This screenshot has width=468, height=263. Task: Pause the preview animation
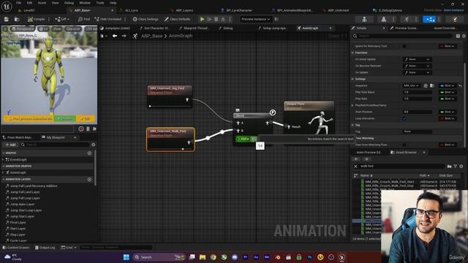point(88,129)
